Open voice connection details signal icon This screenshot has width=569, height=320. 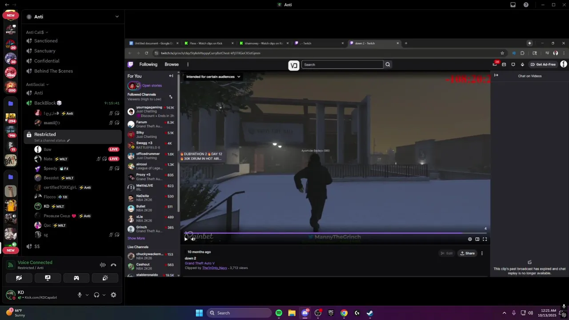pos(11,265)
